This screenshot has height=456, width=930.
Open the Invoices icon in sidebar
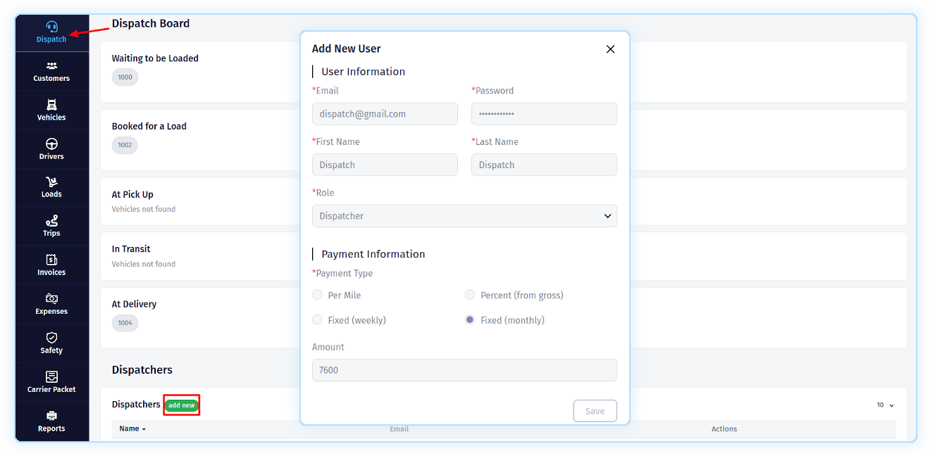51,260
